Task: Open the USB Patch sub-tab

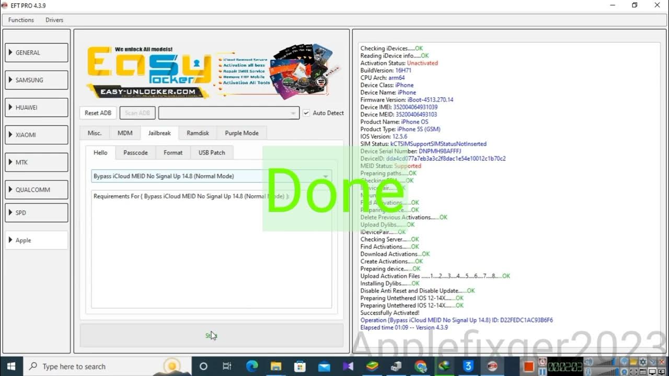Action: (x=212, y=152)
